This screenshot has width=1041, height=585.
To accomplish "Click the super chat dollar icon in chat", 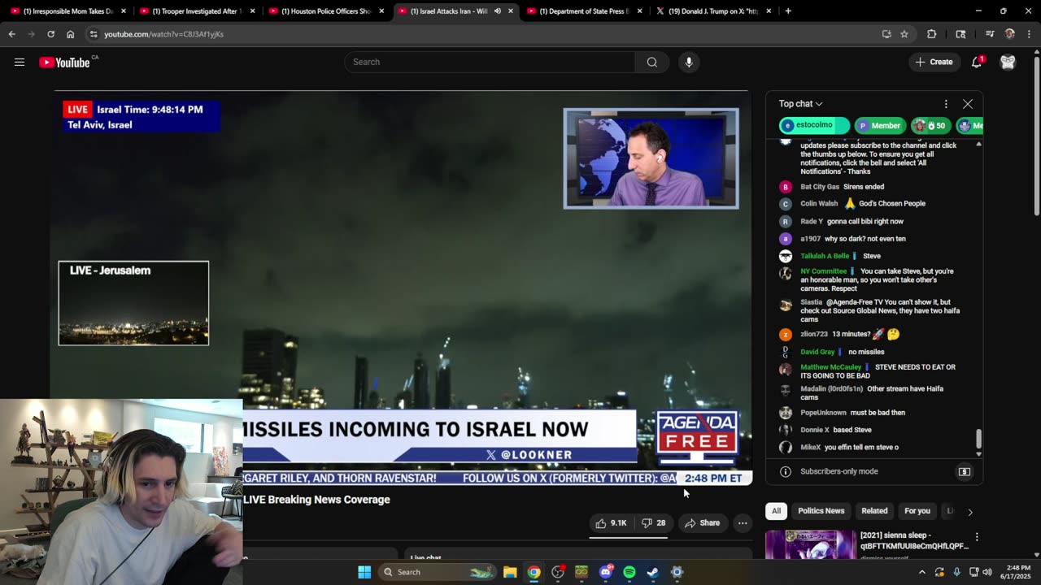I will pyautogui.click(x=965, y=471).
